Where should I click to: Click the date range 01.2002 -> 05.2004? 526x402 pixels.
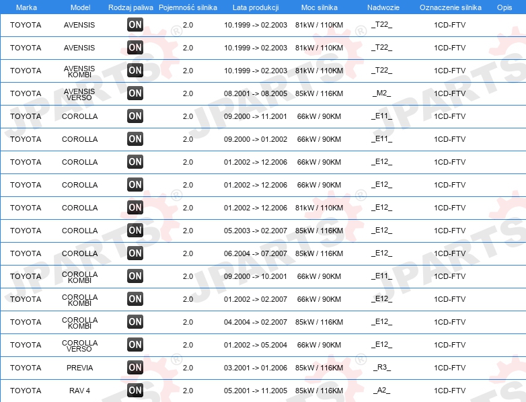tap(256, 345)
